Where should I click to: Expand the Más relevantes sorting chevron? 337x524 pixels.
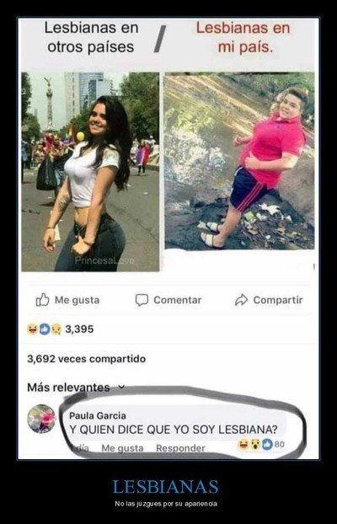tap(121, 388)
